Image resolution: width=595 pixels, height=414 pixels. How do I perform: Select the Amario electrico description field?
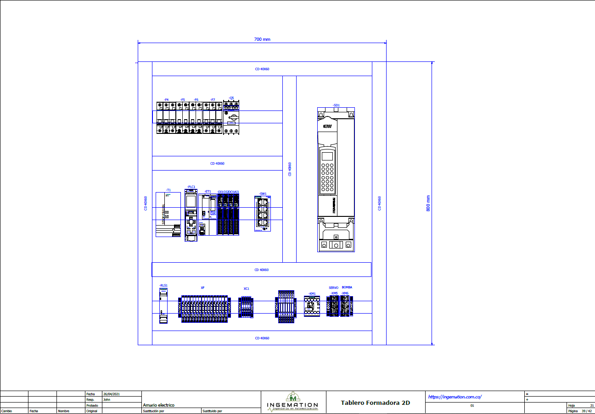159,405
